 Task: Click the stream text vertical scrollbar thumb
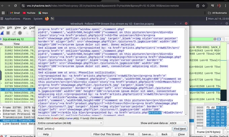(186, 93)
